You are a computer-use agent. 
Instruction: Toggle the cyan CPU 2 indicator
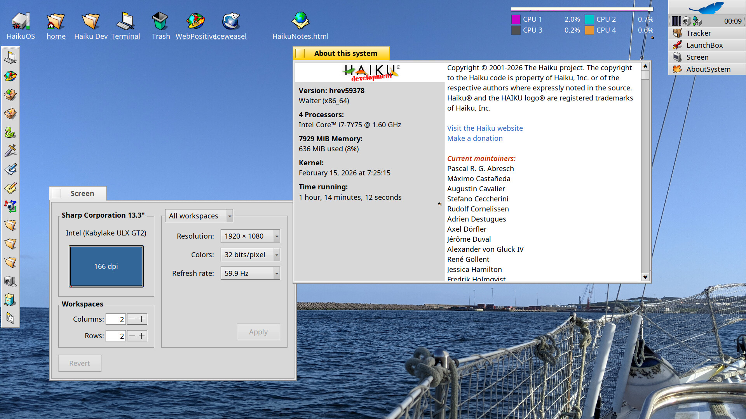pos(589,19)
